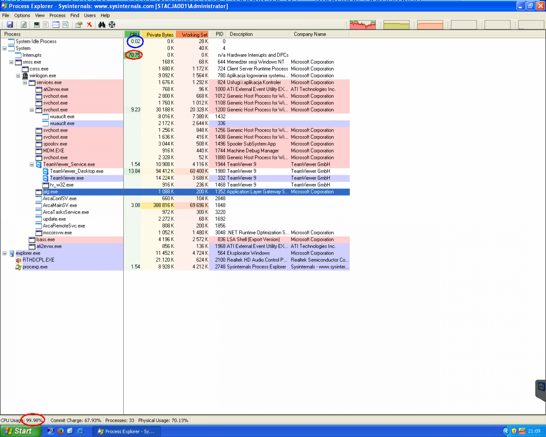The height and width of the screenshot is (437, 546).
Task: Click the TeamViewer_Desktop.exe process icon
Action: coord(45,171)
